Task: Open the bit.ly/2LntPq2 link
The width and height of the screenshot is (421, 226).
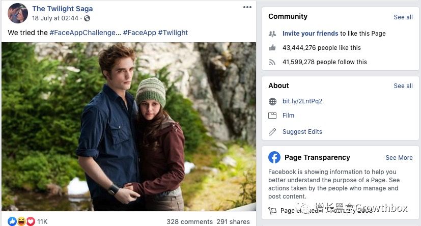Action: tap(302, 101)
